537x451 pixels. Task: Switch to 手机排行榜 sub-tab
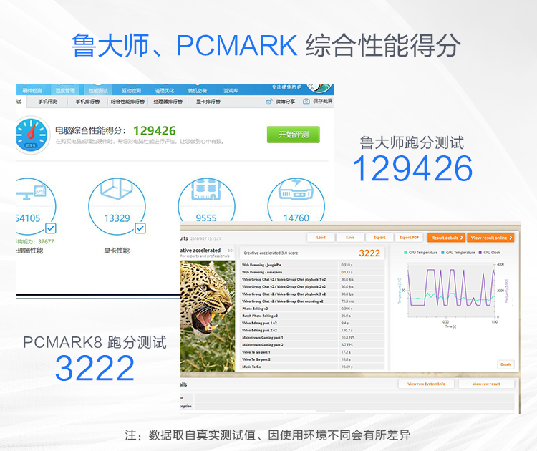pyautogui.click(x=87, y=102)
